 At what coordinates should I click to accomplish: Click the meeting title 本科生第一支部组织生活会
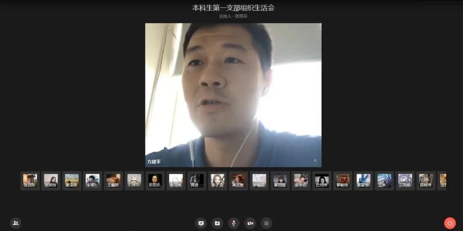(x=233, y=8)
